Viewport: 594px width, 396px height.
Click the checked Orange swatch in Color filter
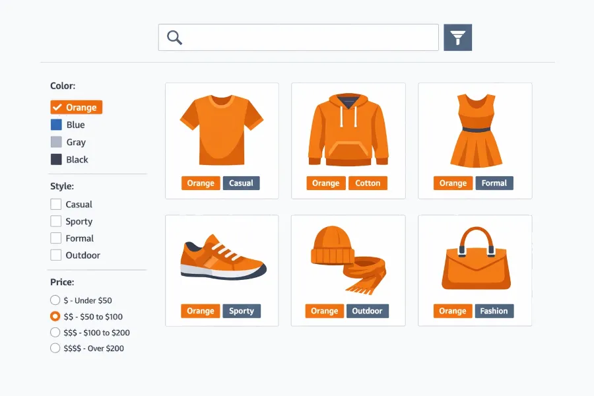coord(75,107)
